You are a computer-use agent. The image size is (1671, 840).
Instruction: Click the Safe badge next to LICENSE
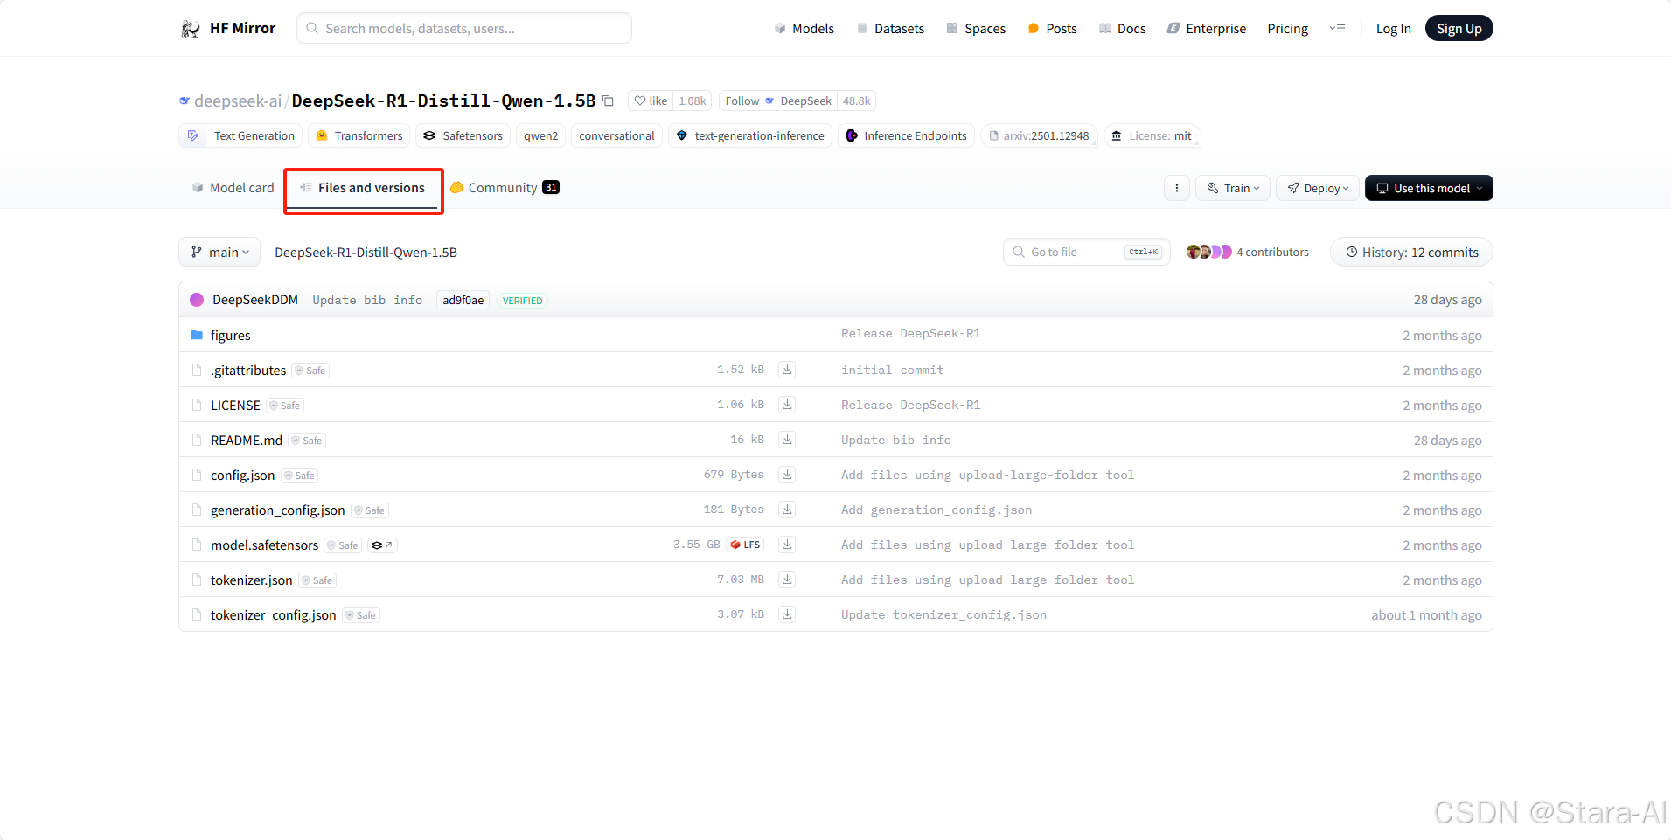point(285,406)
